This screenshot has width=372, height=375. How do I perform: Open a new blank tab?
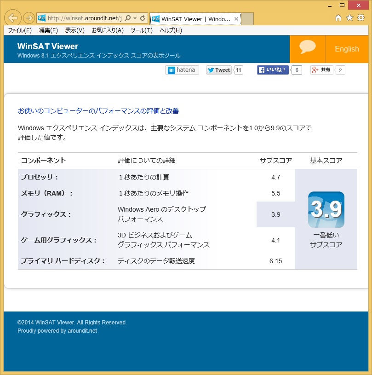pos(247,19)
